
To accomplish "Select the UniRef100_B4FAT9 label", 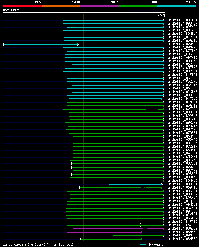I will click(x=182, y=222).
